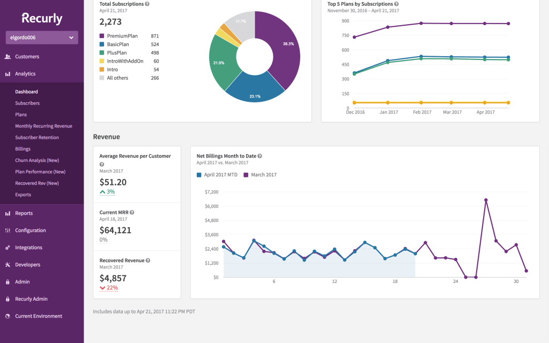The height and width of the screenshot is (343, 549).
Task: Click the Configuration sliders icon
Action: [x=8, y=230]
